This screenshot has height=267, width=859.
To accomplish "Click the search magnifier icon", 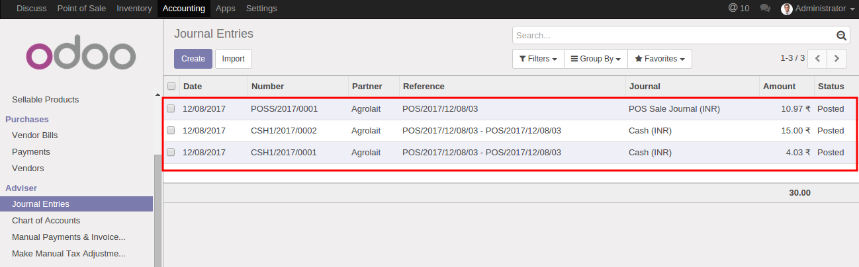I will (841, 36).
